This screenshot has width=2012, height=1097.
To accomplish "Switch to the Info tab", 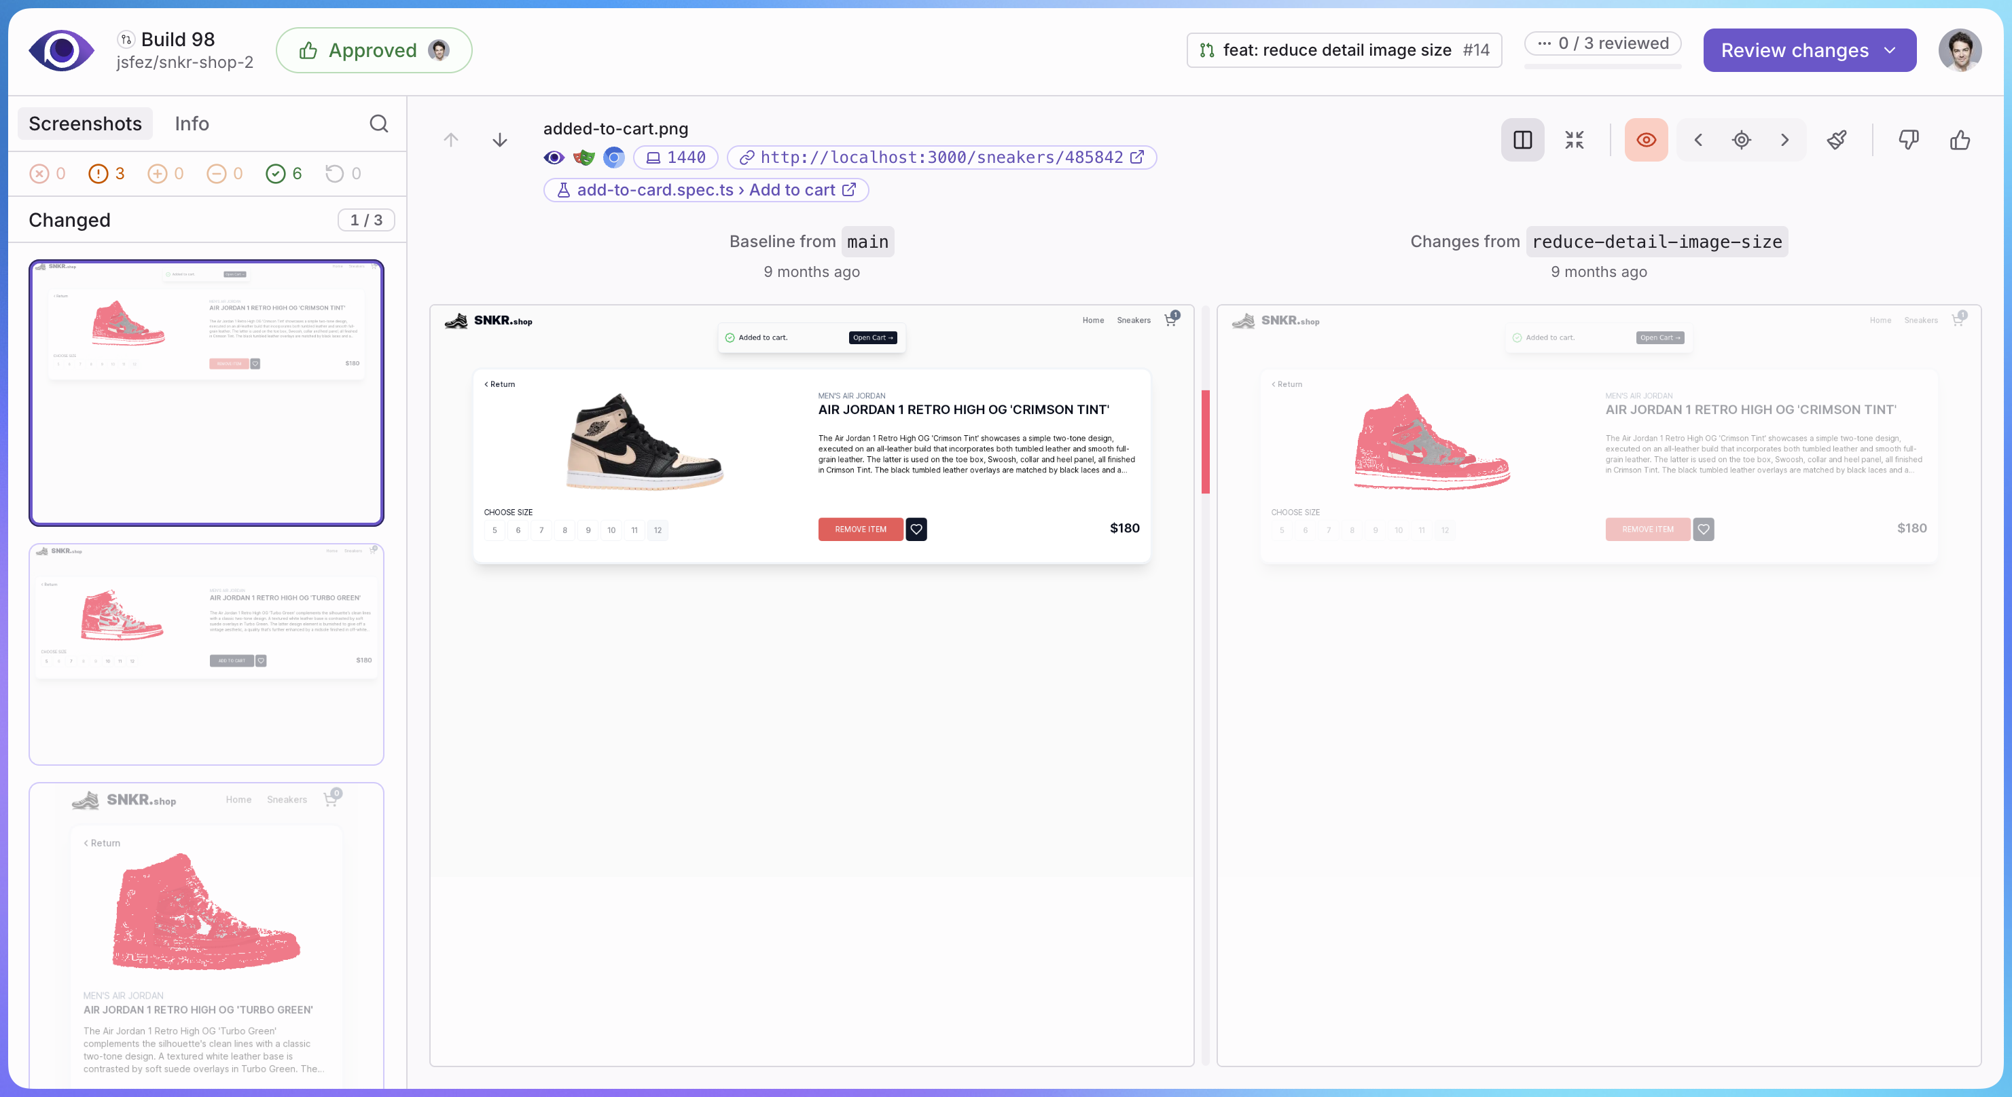I will tap(192, 124).
